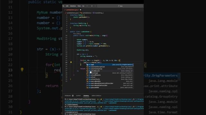The width and height of the screenshot is (206, 115).
Task: Click the yellow lightbulb quick-fix icon
Action: pyautogui.click(x=71, y=63)
